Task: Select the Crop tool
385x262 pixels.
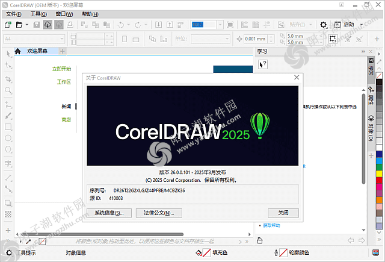Action: pyautogui.click(x=8, y=79)
